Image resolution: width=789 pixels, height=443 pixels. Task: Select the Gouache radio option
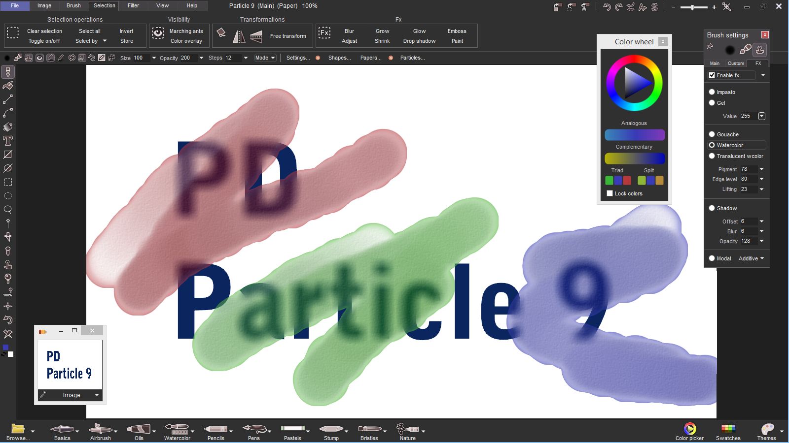point(712,134)
